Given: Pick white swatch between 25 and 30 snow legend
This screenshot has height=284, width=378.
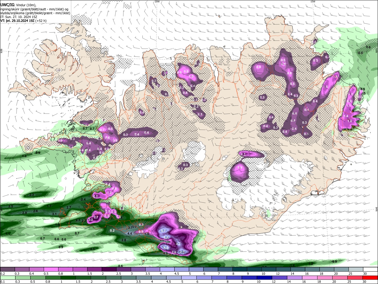Looking at the screenshot, I should click(356, 269).
